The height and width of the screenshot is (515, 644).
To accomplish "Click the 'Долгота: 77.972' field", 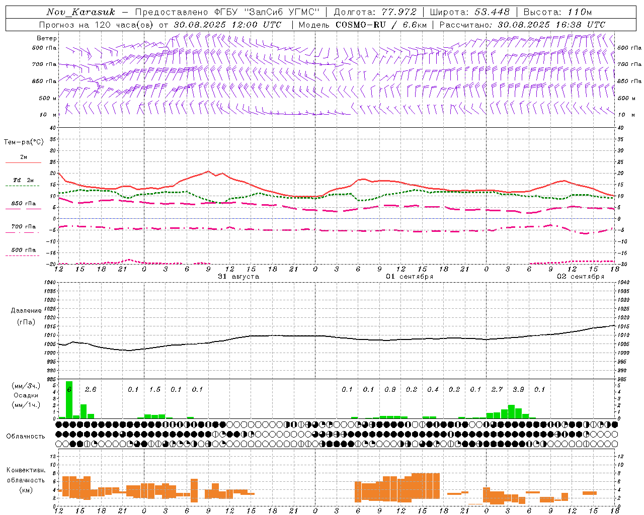I will coord(375,12).
